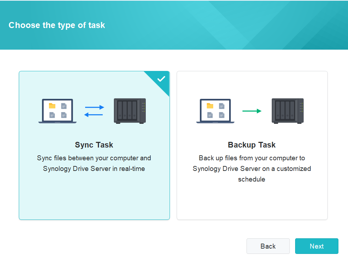Viewport: 348px width, 261px height.
Task: Click the Sync files real-time description text
Action: click(x=94, y=163)
